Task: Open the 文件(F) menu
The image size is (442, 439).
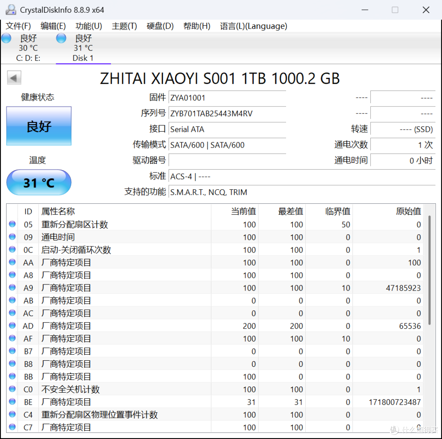Action: point(18,26)
